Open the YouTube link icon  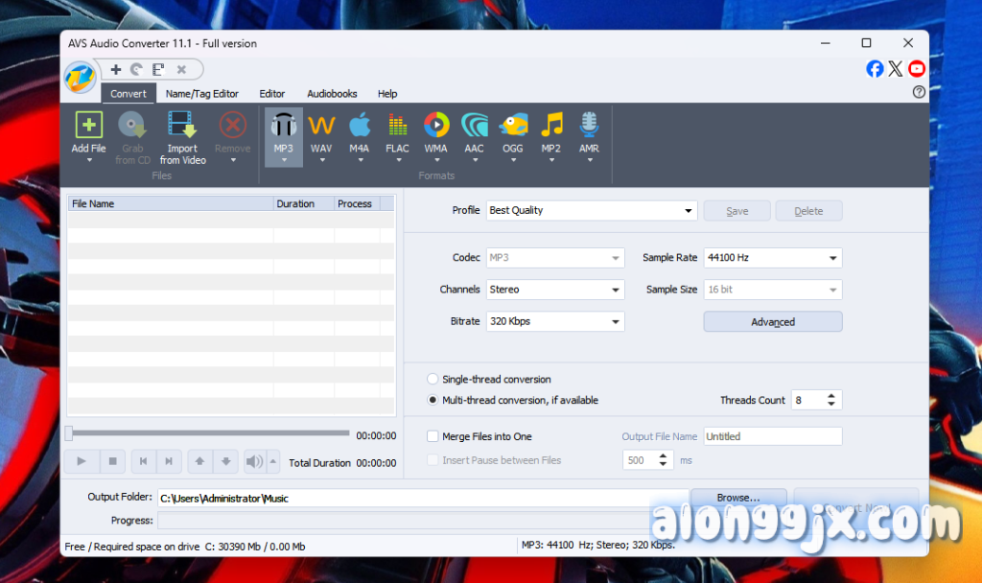click(917, 68)
